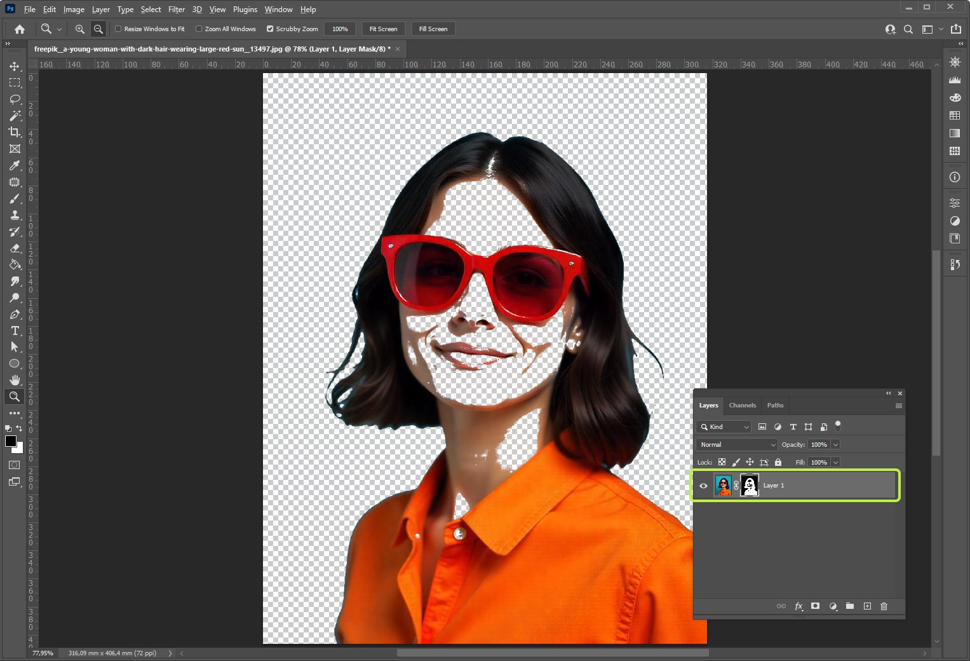Expand the Fill dropdown arrow
The image size is (970, 661).
coord(835,463)
